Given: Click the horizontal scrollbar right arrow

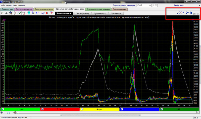Looking at the screenshot, I should pos(198,112).
